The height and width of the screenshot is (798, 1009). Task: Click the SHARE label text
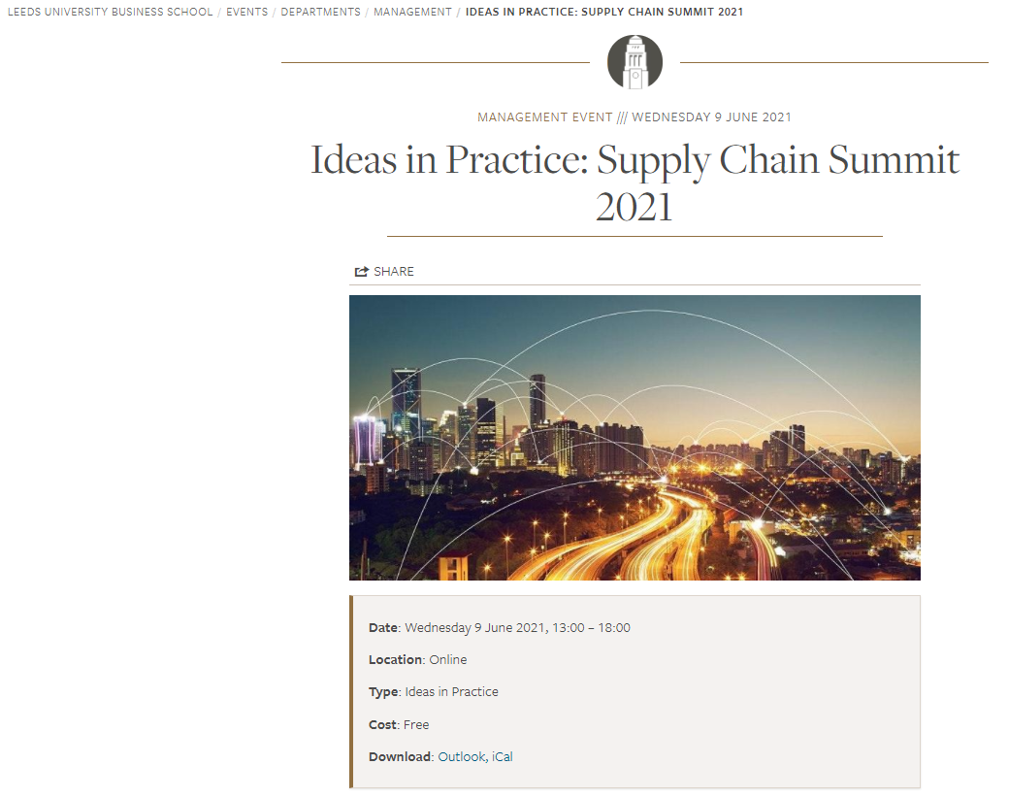394,272
